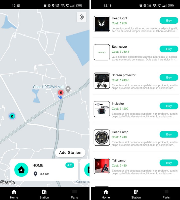This screenshot has height=200, width=180.
Task: Tap the blue current location dot
Action: tap(61, 97)
